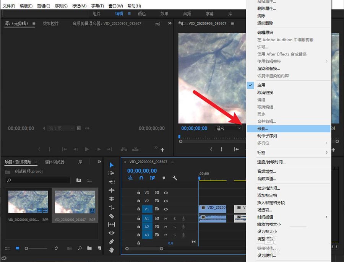Image resolution: width=344 pixels, height=262 pixels.
Task: Toggle the timeline snap magnet icon
Action: (141, 178)
